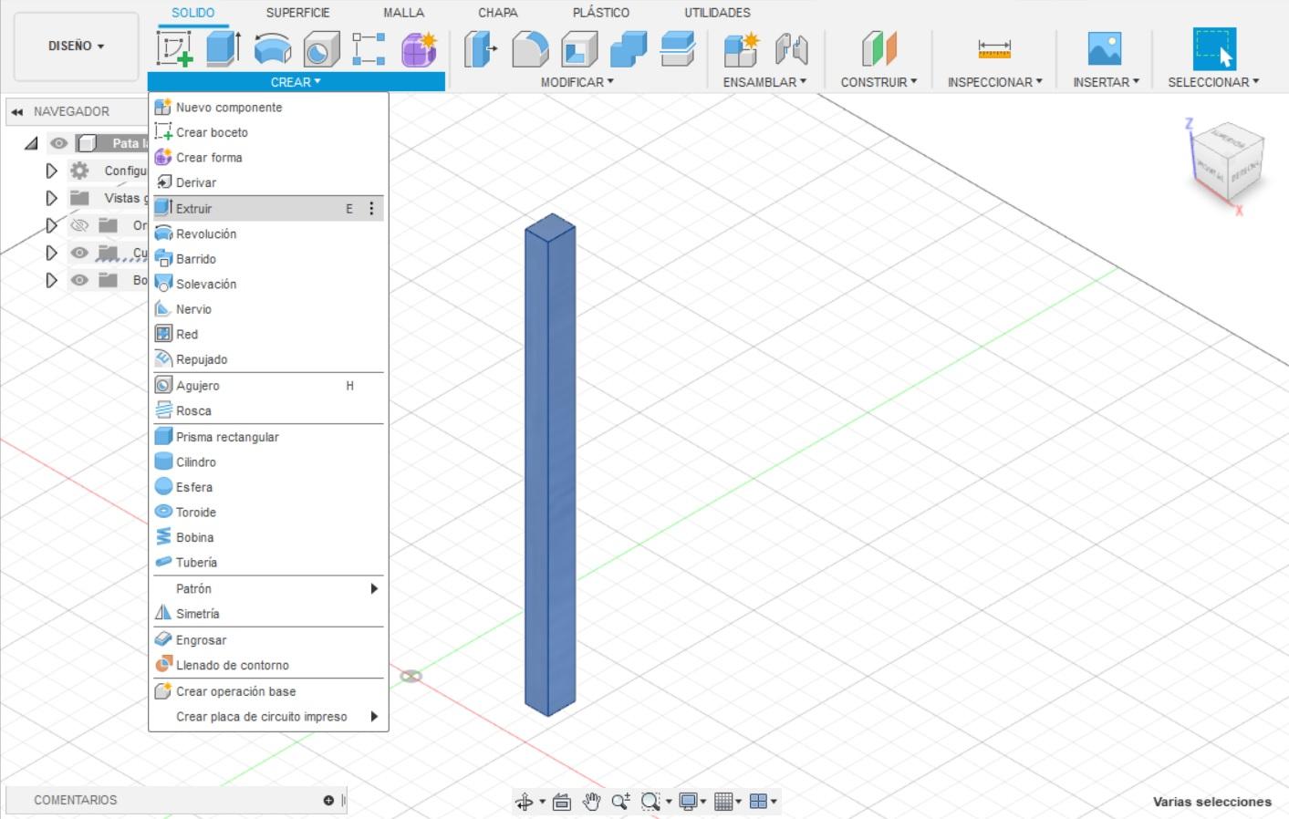
Task: Choose Simetría from the Crear menu
Action: click(x=268, y=614)
